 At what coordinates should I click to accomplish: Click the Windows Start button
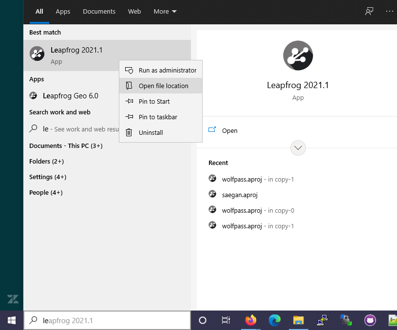pos(12,320)
